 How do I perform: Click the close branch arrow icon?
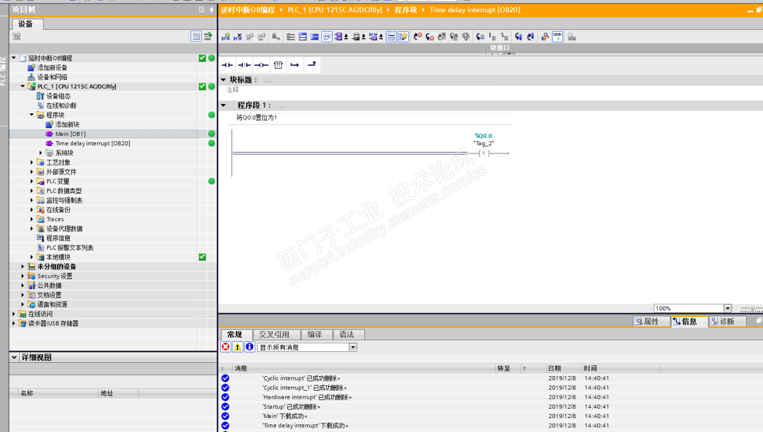[311, 65]
